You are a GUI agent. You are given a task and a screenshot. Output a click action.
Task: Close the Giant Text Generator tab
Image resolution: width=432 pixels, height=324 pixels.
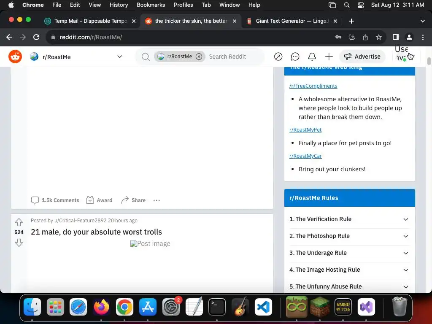pyautogui.click(x=335, y=21)
